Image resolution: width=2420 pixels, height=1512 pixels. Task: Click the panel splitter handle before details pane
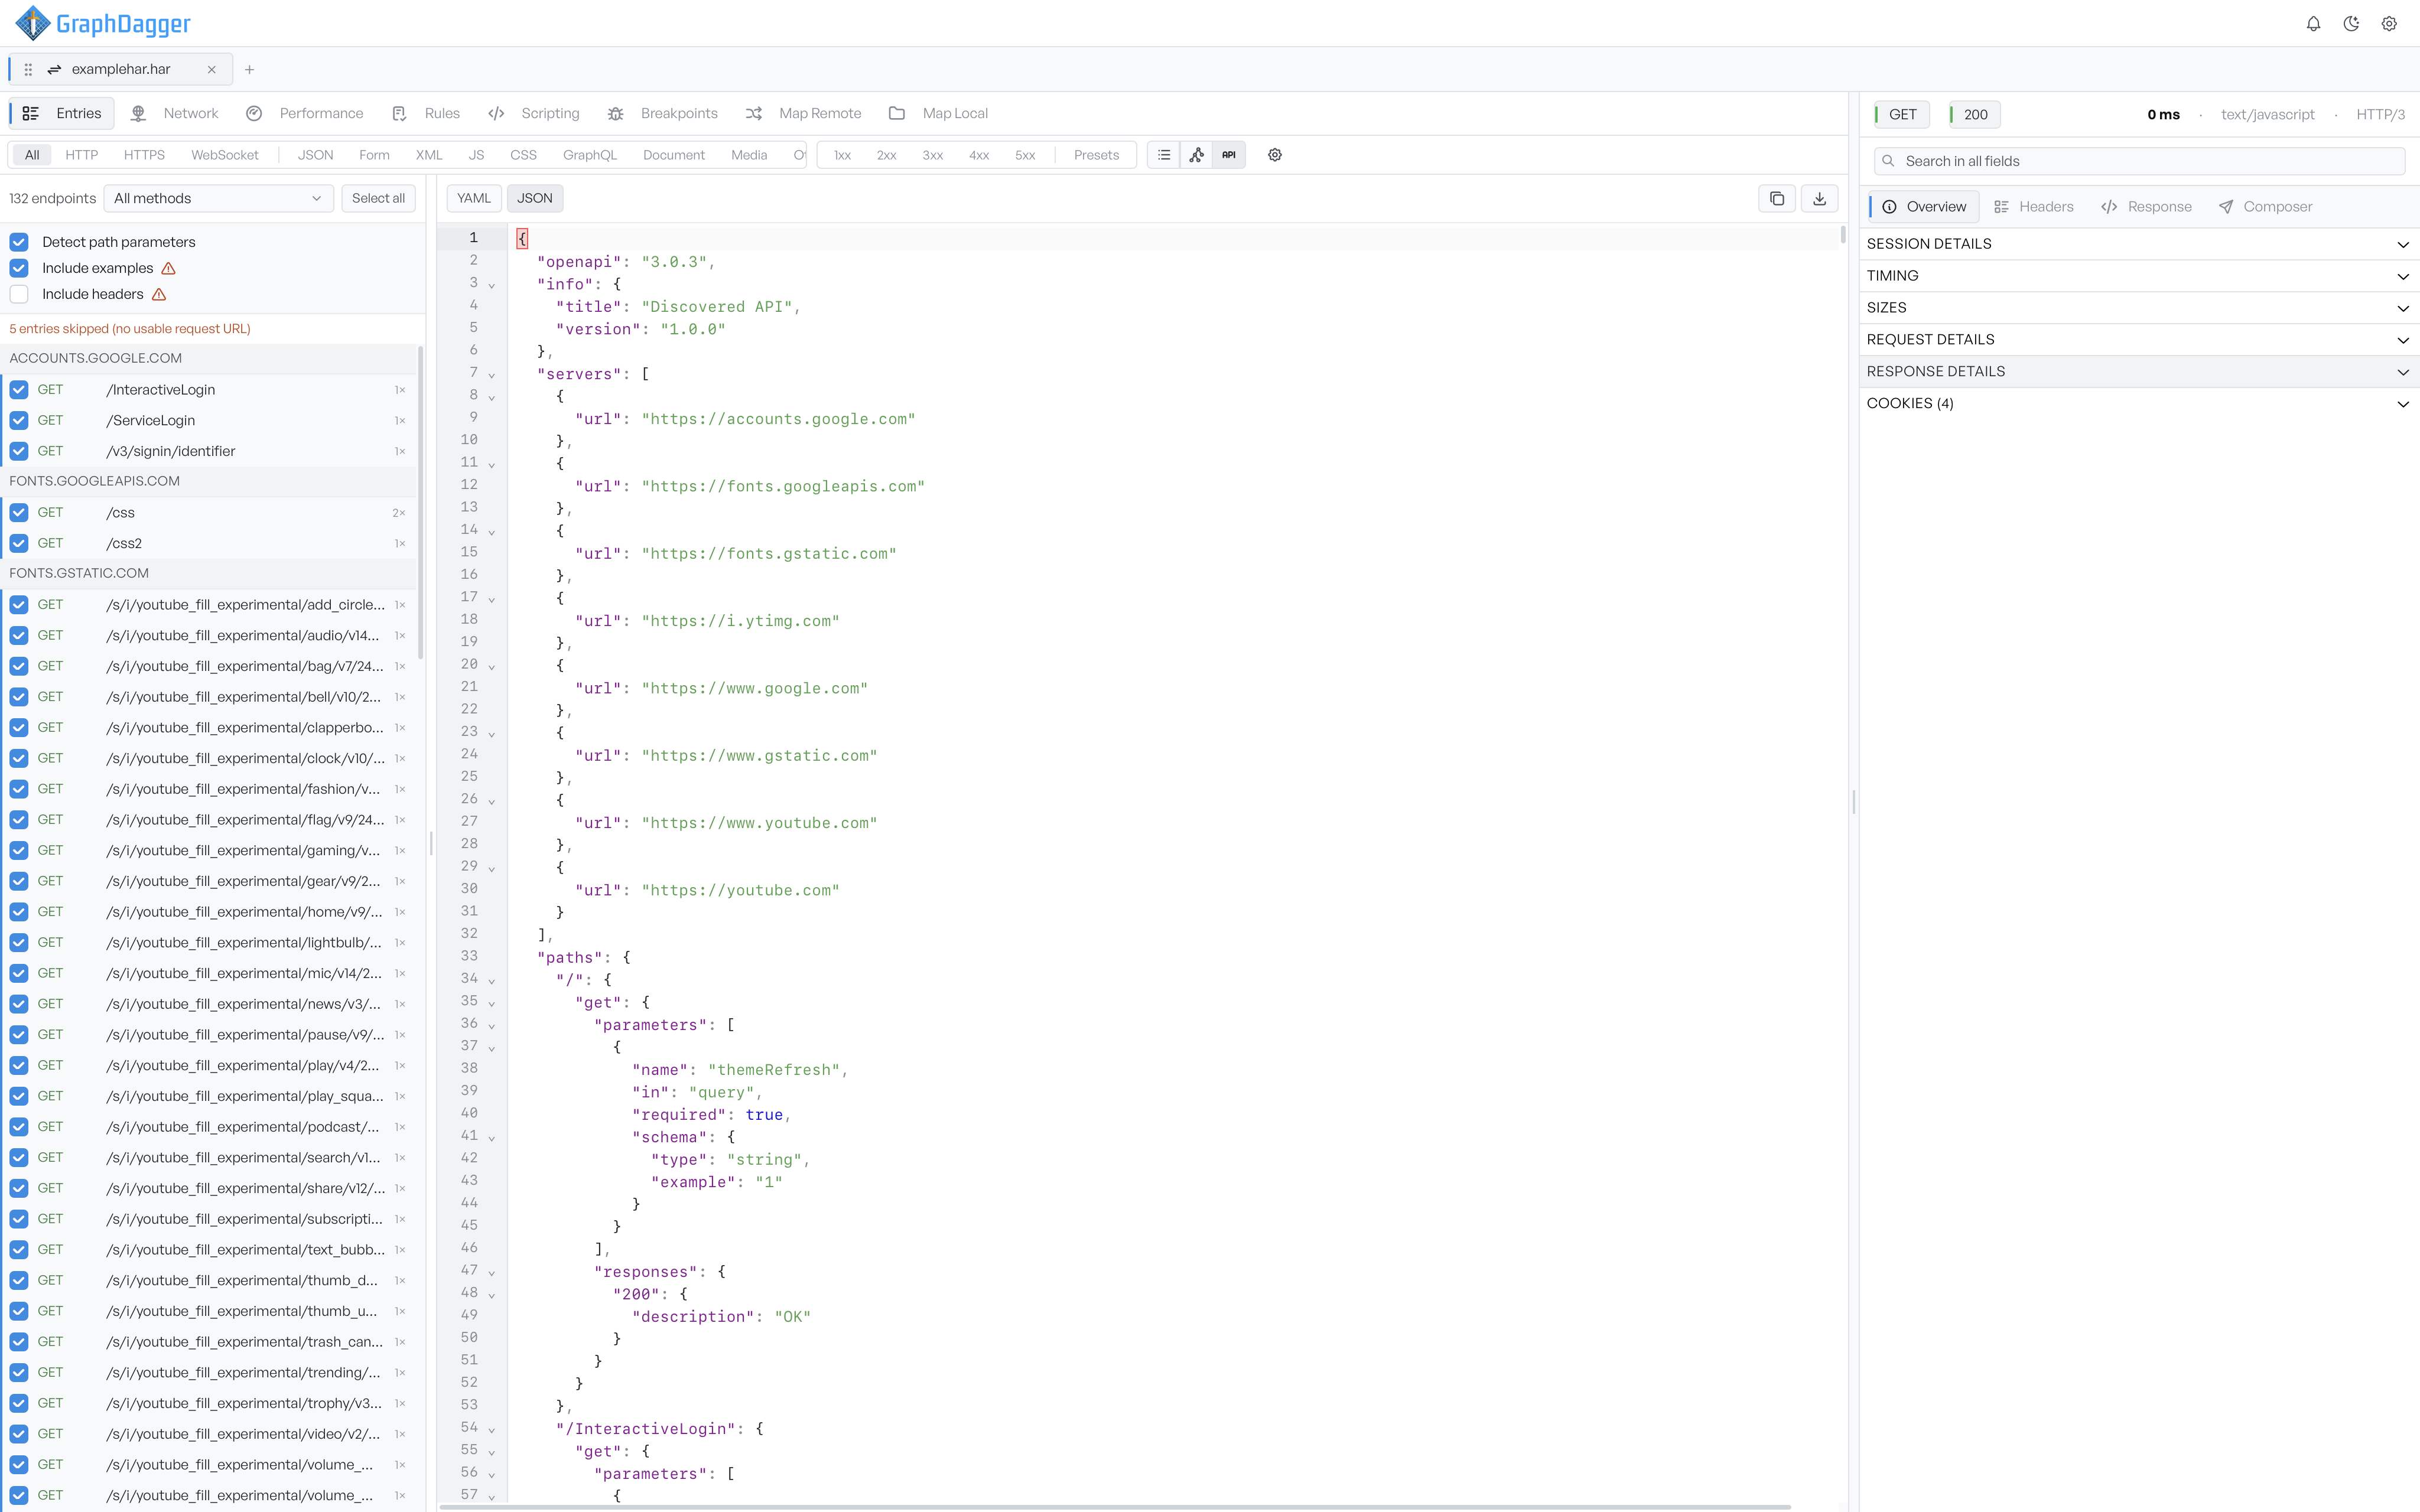click(x=1854, y=802)
